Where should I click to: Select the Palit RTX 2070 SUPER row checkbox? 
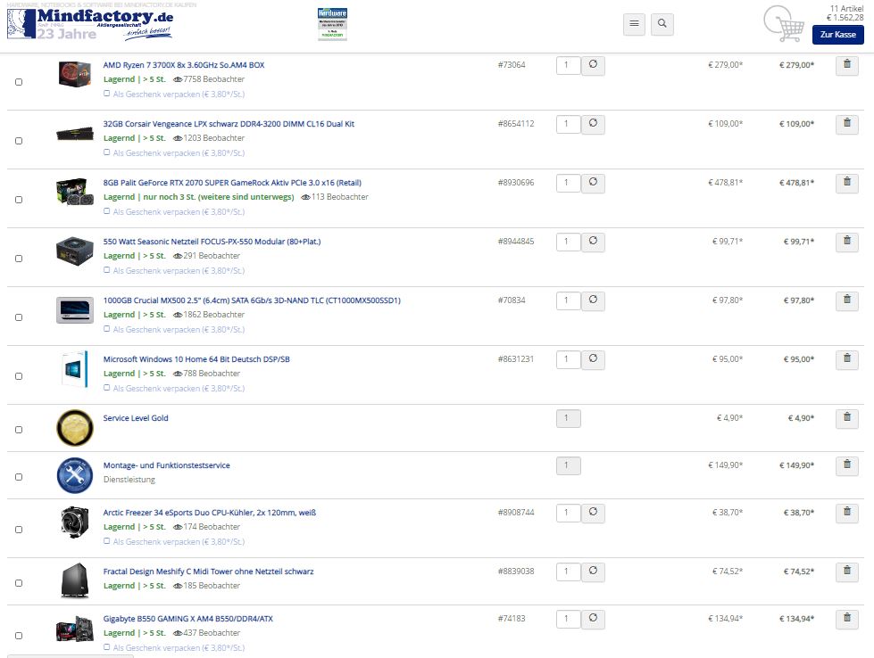[19, 200]
